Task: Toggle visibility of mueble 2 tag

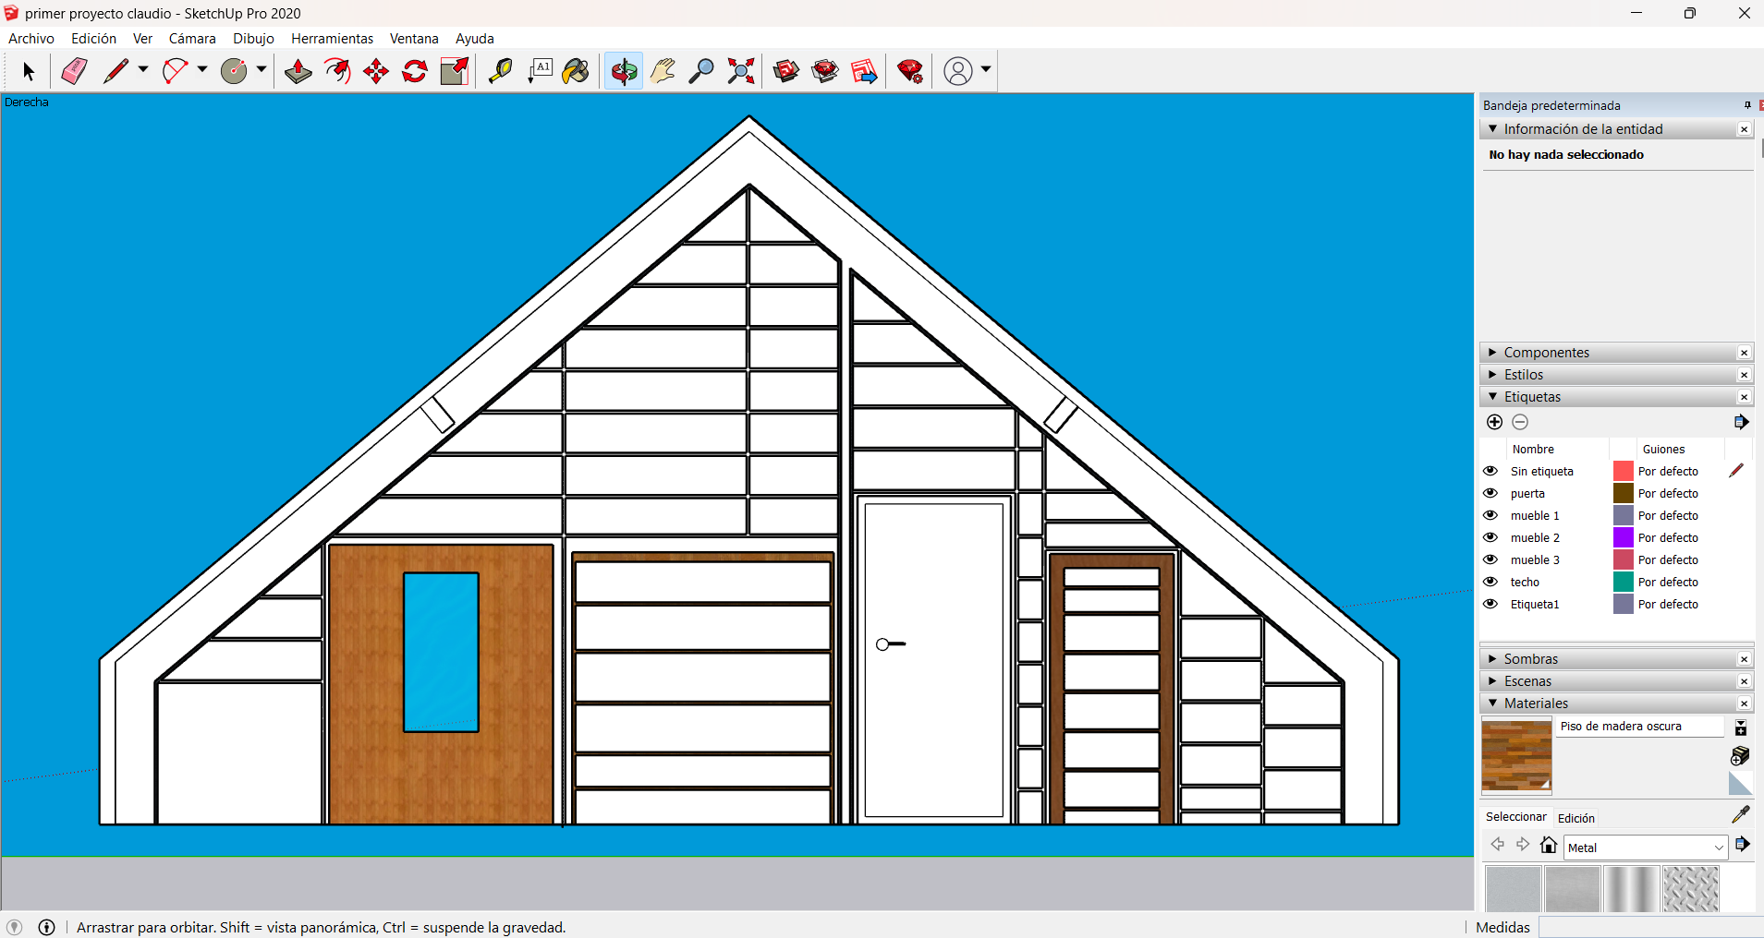Action: pyautogui.click(x=1490, y=537)
